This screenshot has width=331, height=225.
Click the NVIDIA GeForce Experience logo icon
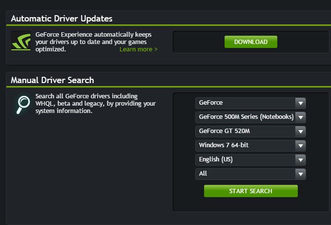pos(21,41)
